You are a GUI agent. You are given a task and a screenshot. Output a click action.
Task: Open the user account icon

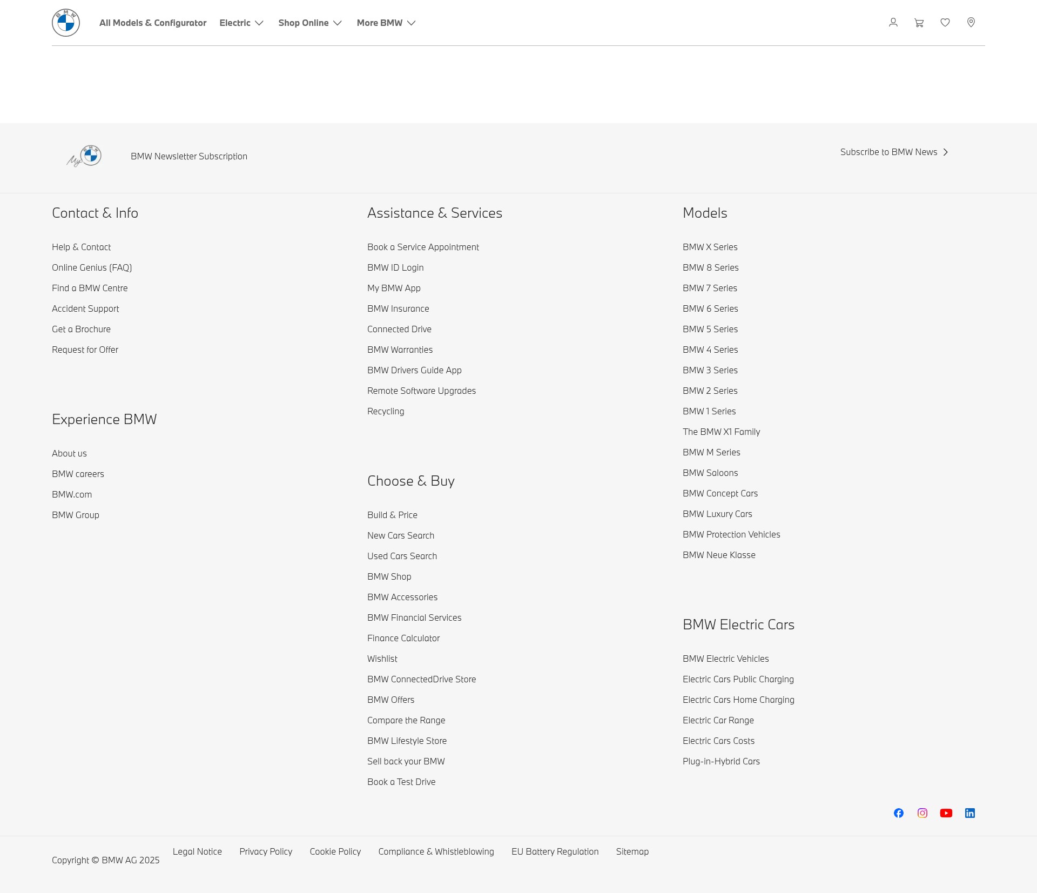pyautogui.click(x=893, y=23)
